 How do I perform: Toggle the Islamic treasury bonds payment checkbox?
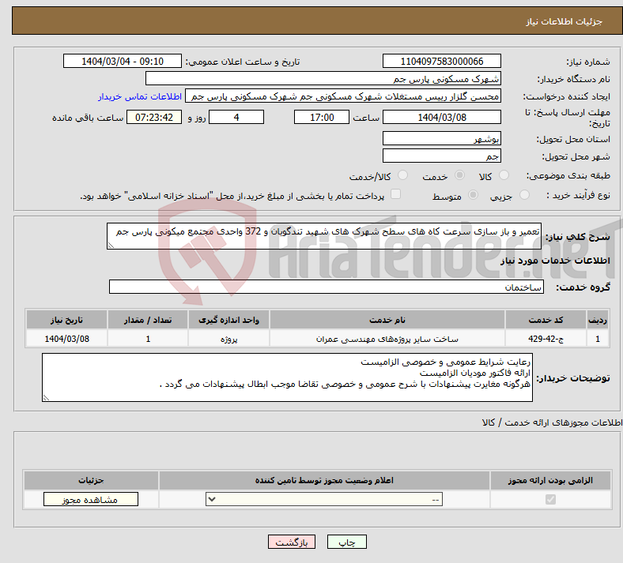pos(395,194)
